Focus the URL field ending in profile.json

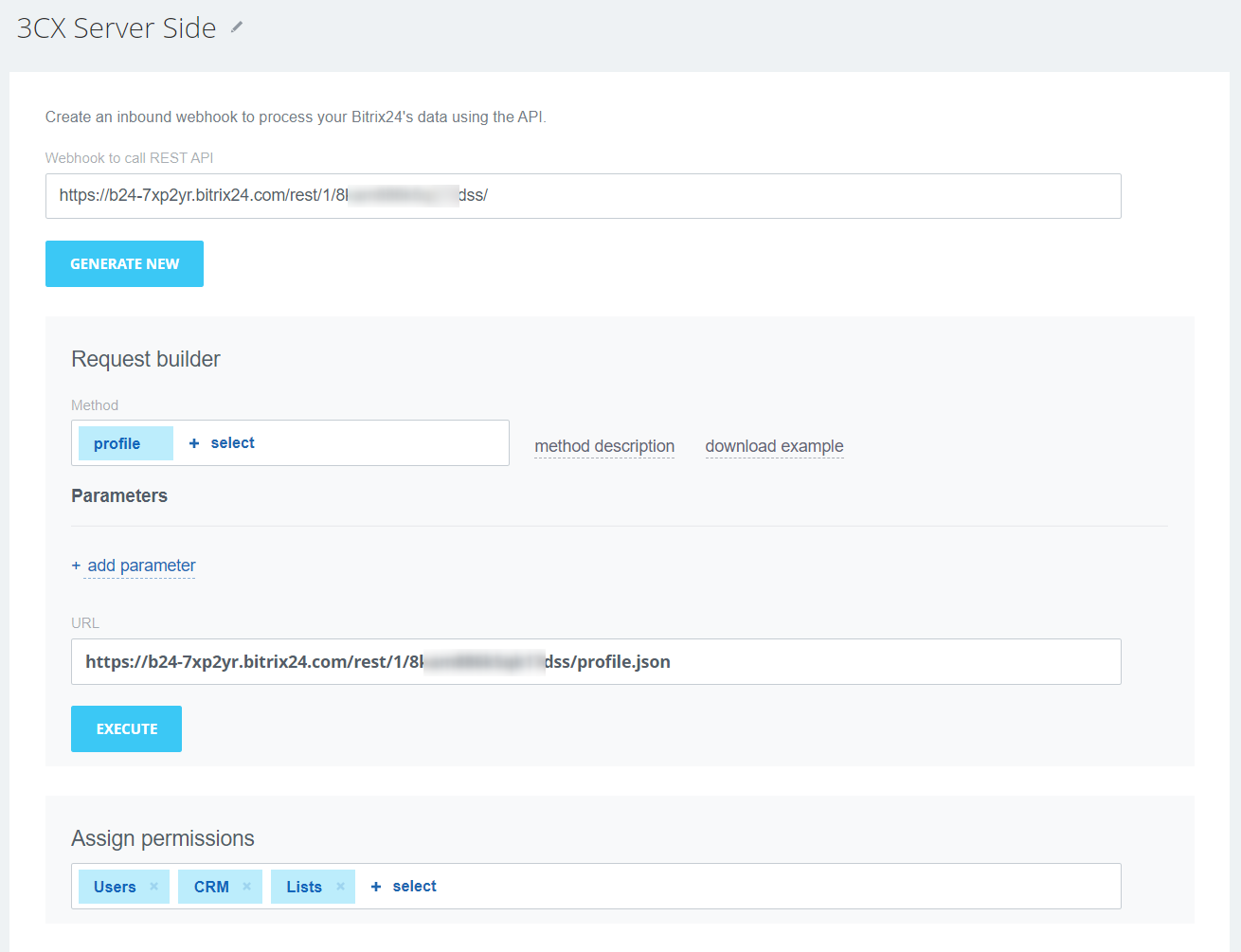[x=596, y=661]
